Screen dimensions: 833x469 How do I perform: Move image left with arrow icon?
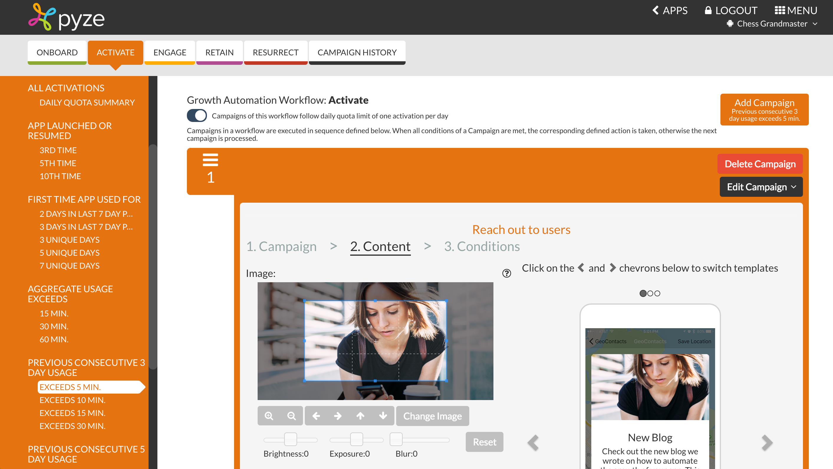(316, 416)
